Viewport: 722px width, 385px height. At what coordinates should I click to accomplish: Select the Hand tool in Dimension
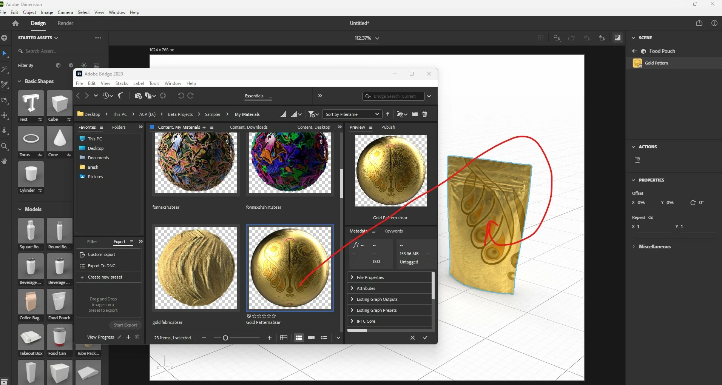(5, 161)
